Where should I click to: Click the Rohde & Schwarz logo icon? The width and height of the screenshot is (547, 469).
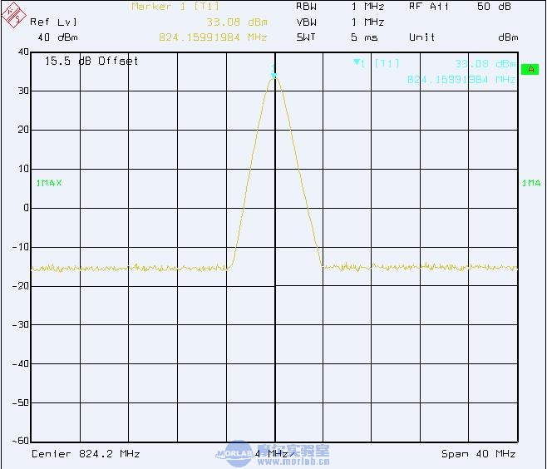13,15
